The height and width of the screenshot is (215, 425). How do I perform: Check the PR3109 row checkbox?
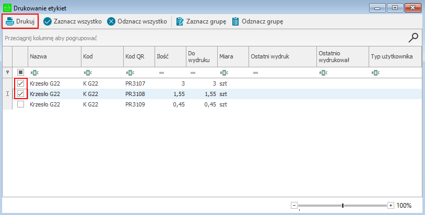21,104
